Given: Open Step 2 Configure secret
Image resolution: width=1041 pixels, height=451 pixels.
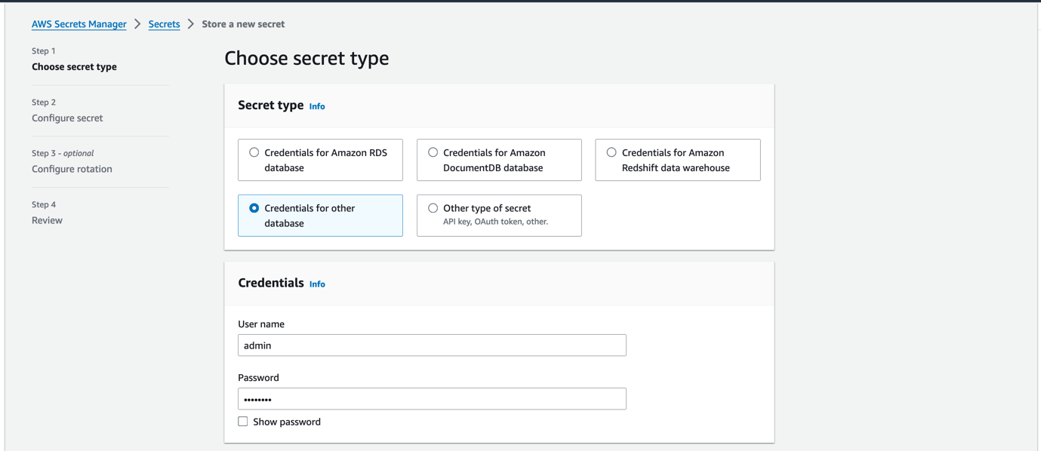Looking at the screenshot, I should coord(66,118).
